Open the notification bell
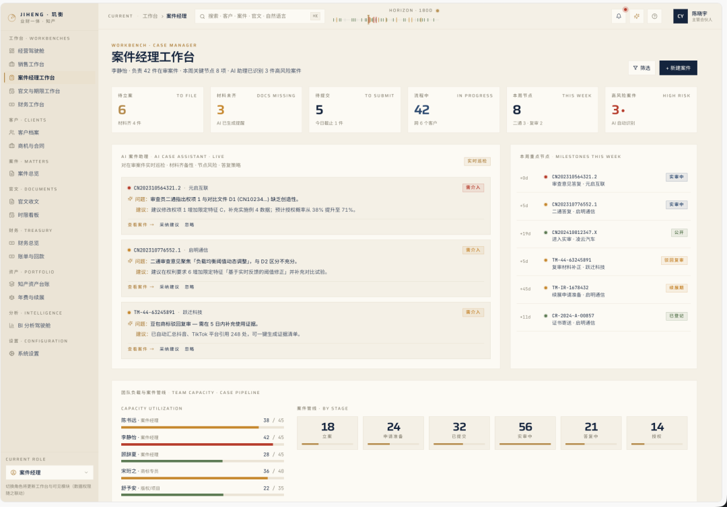The height and width of the screenshot is (507, 727). [x=619, y=16]
